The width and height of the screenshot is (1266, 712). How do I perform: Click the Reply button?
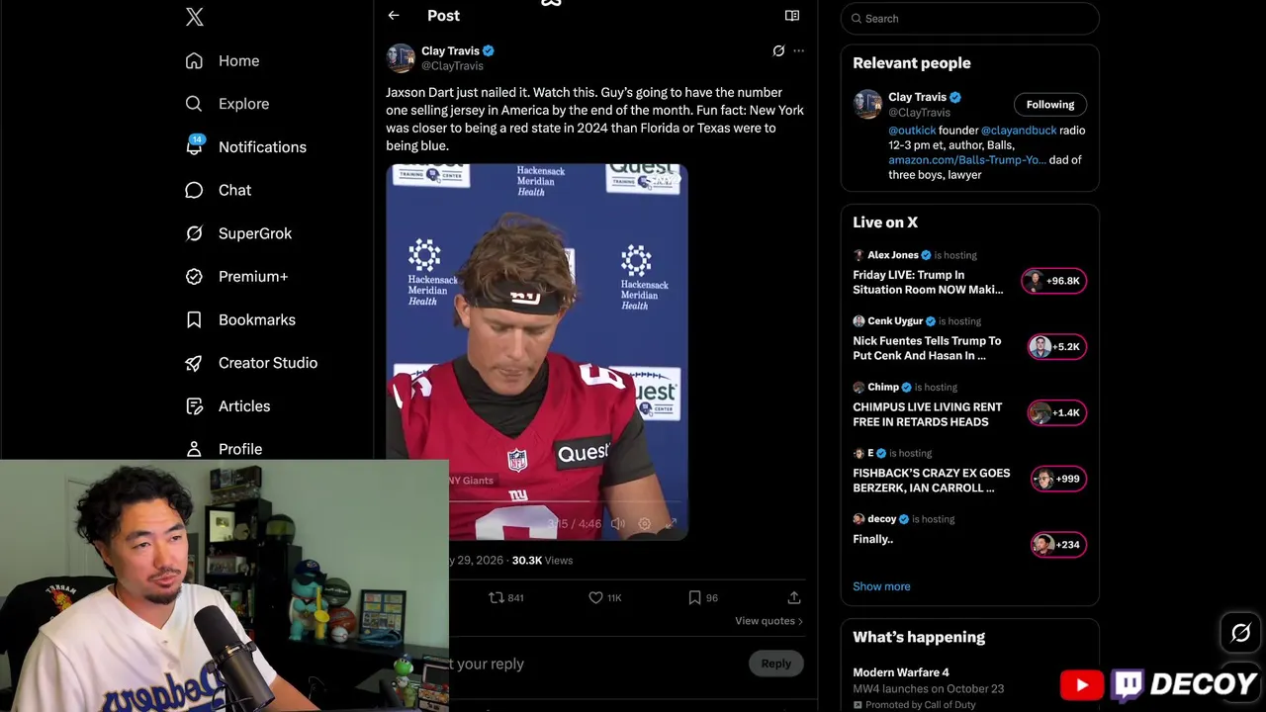(x=775, y=664)
